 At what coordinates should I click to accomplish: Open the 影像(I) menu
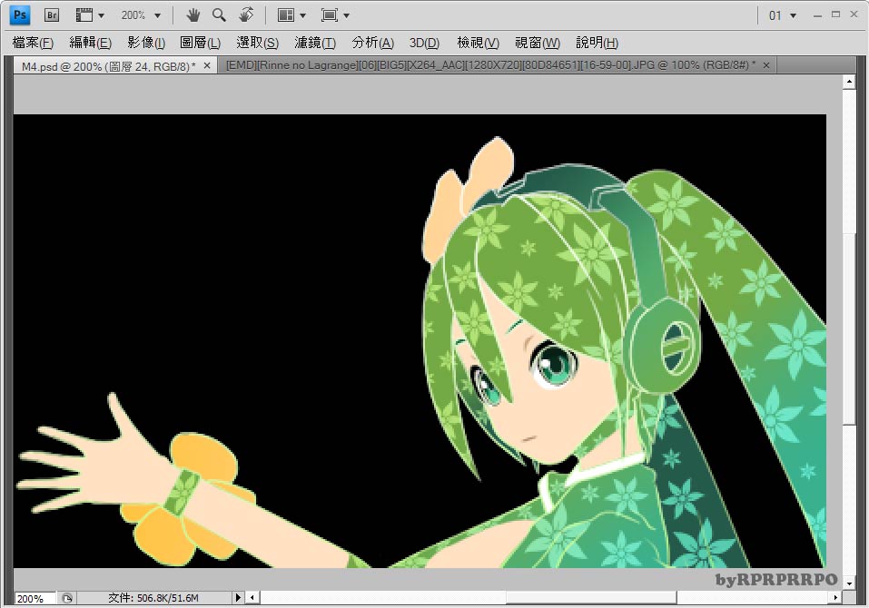coord(146,43)
